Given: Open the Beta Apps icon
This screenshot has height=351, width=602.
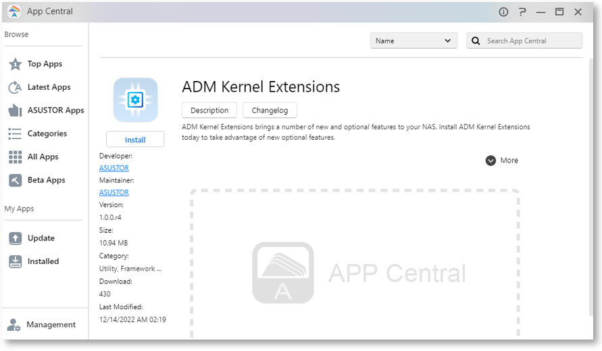Looking at the screenshot, I should (x=16, y=180).
